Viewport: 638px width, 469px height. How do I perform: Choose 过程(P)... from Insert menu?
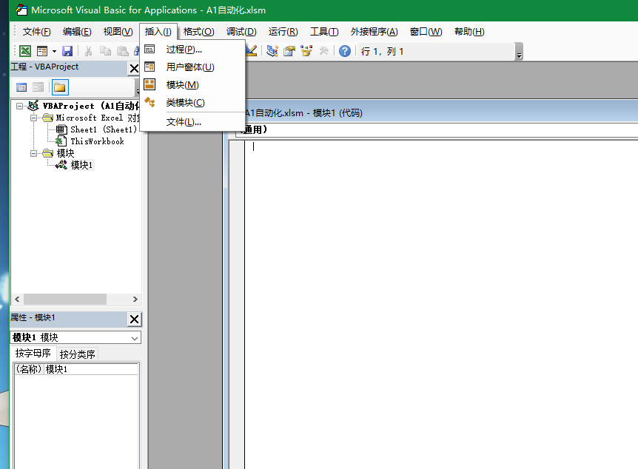(x=192, y=50)
